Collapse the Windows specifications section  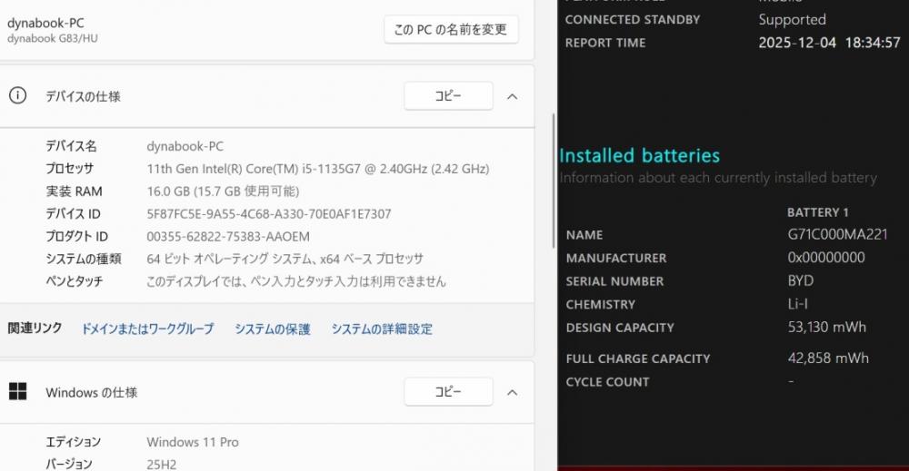513,393
